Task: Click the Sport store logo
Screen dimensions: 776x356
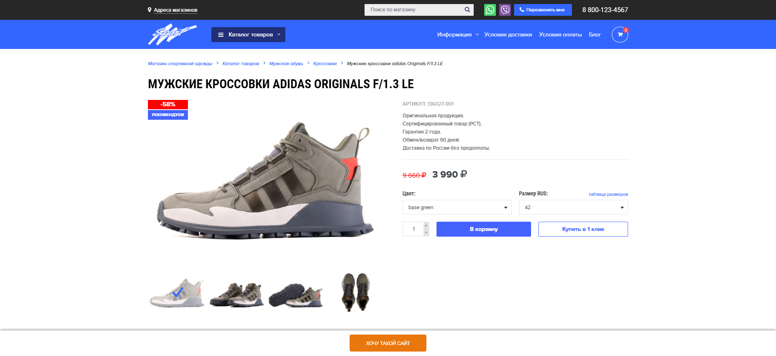Action: point(172,34)
